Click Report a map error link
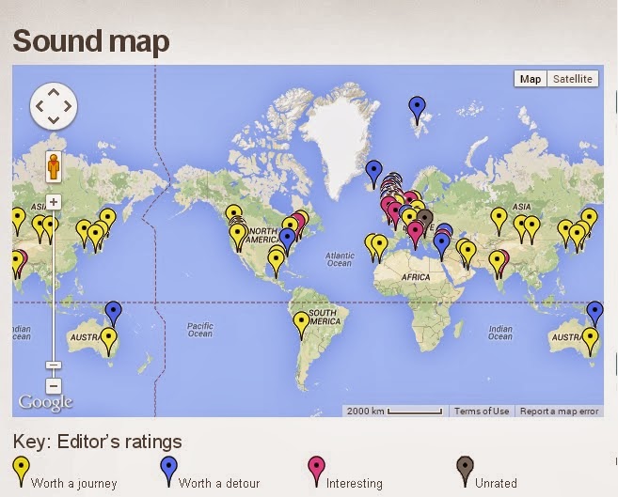The image size is (618, 497). click(x=560, y=412)
